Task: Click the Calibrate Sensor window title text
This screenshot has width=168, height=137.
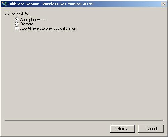Action: pyautogui.click(x=50, y=4)
